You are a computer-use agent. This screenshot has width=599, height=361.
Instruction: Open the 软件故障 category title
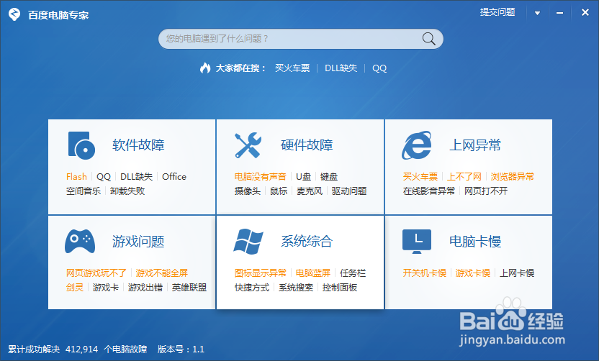point(138,145)
